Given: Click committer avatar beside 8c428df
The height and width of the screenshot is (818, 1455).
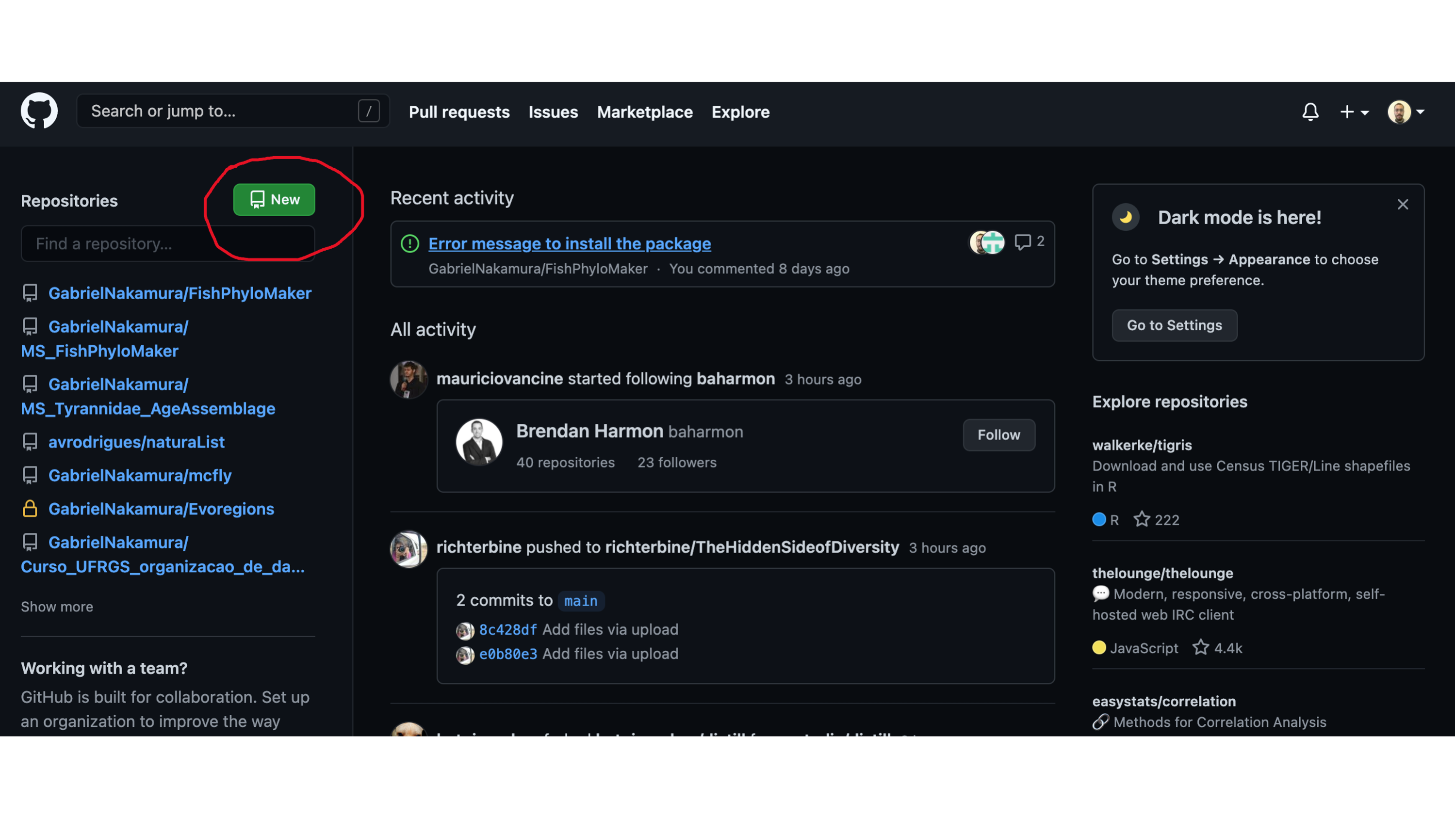Looking at the screenshot, I should tap(465, 630).
